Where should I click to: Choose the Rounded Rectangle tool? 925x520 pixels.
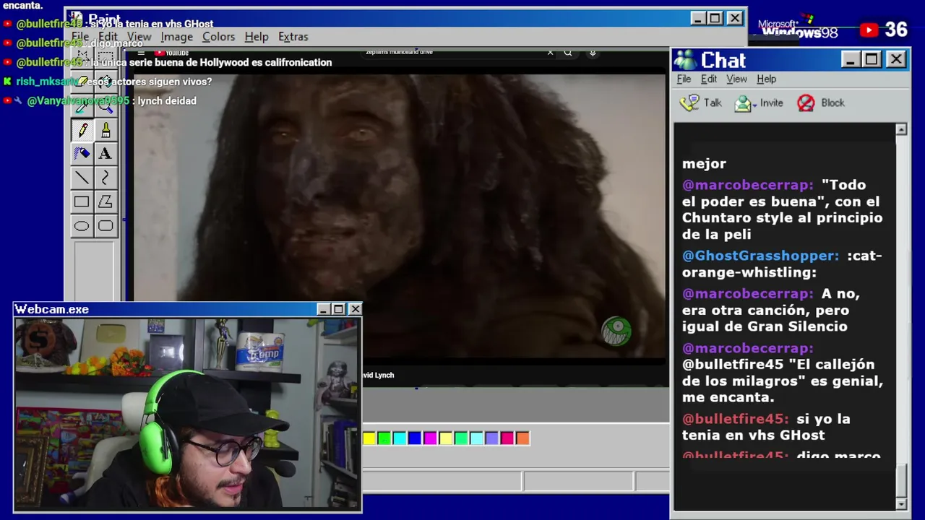click(x=106, y=226)
